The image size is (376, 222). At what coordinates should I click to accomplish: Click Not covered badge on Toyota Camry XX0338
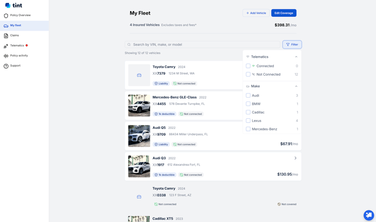pyautogui.click(x=287, y=204)
